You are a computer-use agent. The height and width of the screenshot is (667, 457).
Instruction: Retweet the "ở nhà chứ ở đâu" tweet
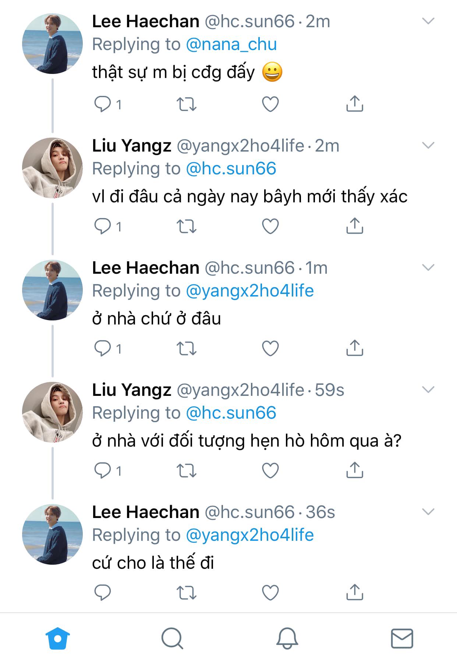coord(187,348)
